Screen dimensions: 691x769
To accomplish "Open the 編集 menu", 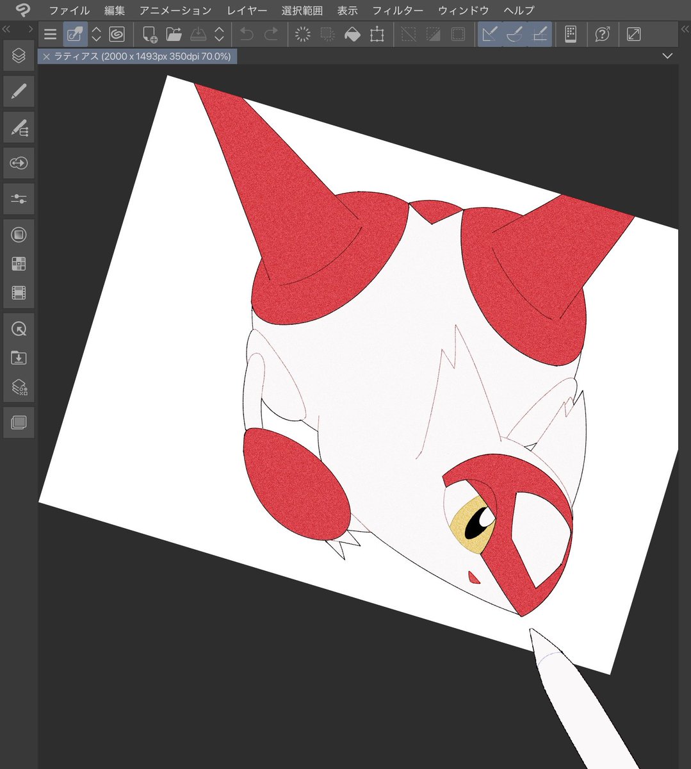I will tap(115, 10).
